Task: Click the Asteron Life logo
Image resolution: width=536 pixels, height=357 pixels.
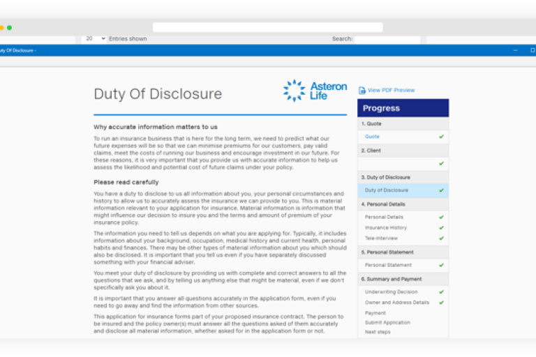Action: click(315, 91)
